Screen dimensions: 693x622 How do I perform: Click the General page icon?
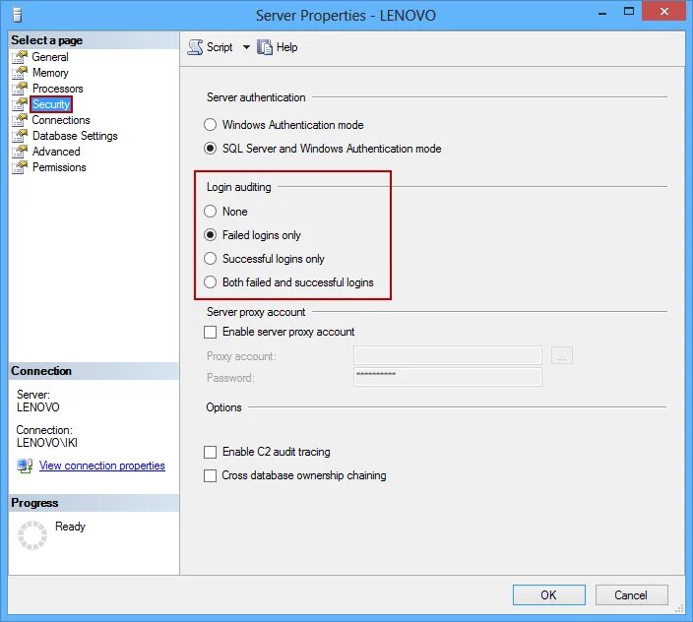click(x=20, y=56)
